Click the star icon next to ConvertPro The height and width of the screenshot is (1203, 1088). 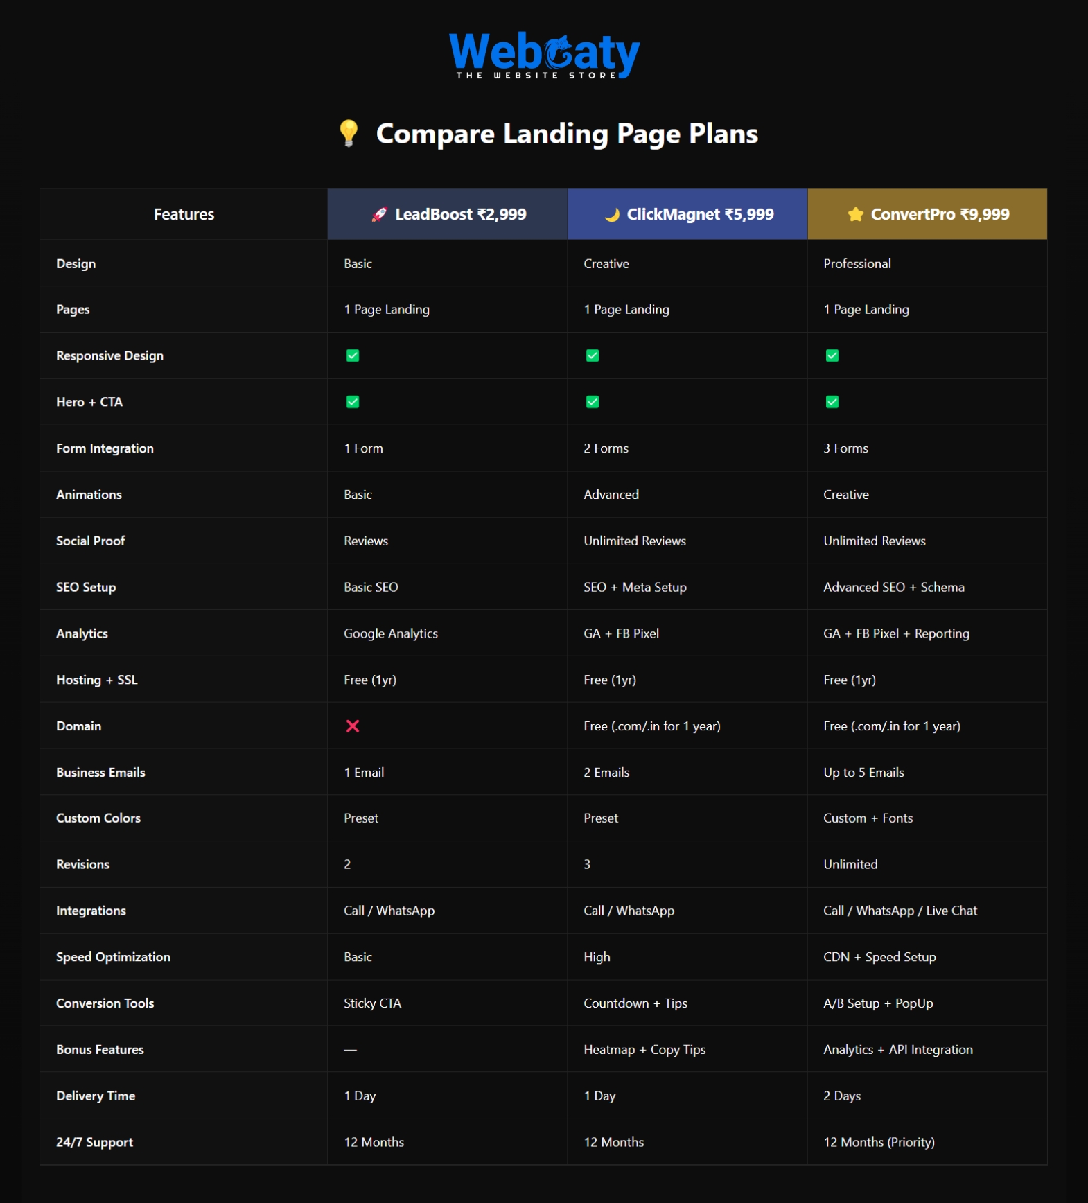(x=856, y=215)
